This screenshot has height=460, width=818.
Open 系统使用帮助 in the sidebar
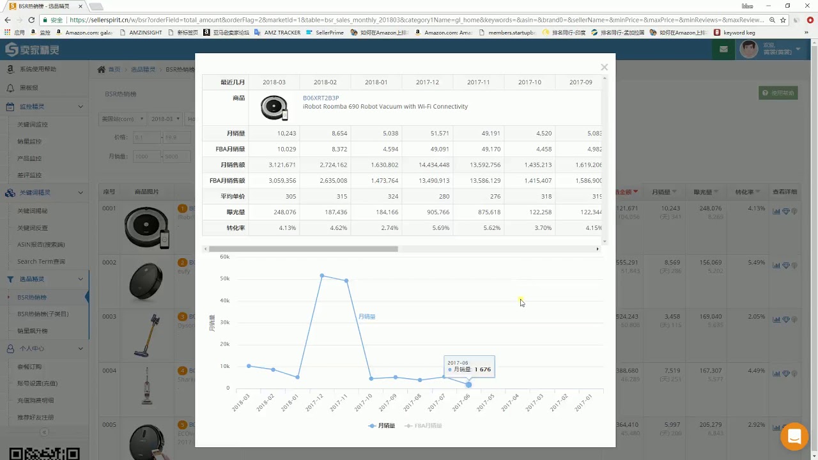coord(38,69)
